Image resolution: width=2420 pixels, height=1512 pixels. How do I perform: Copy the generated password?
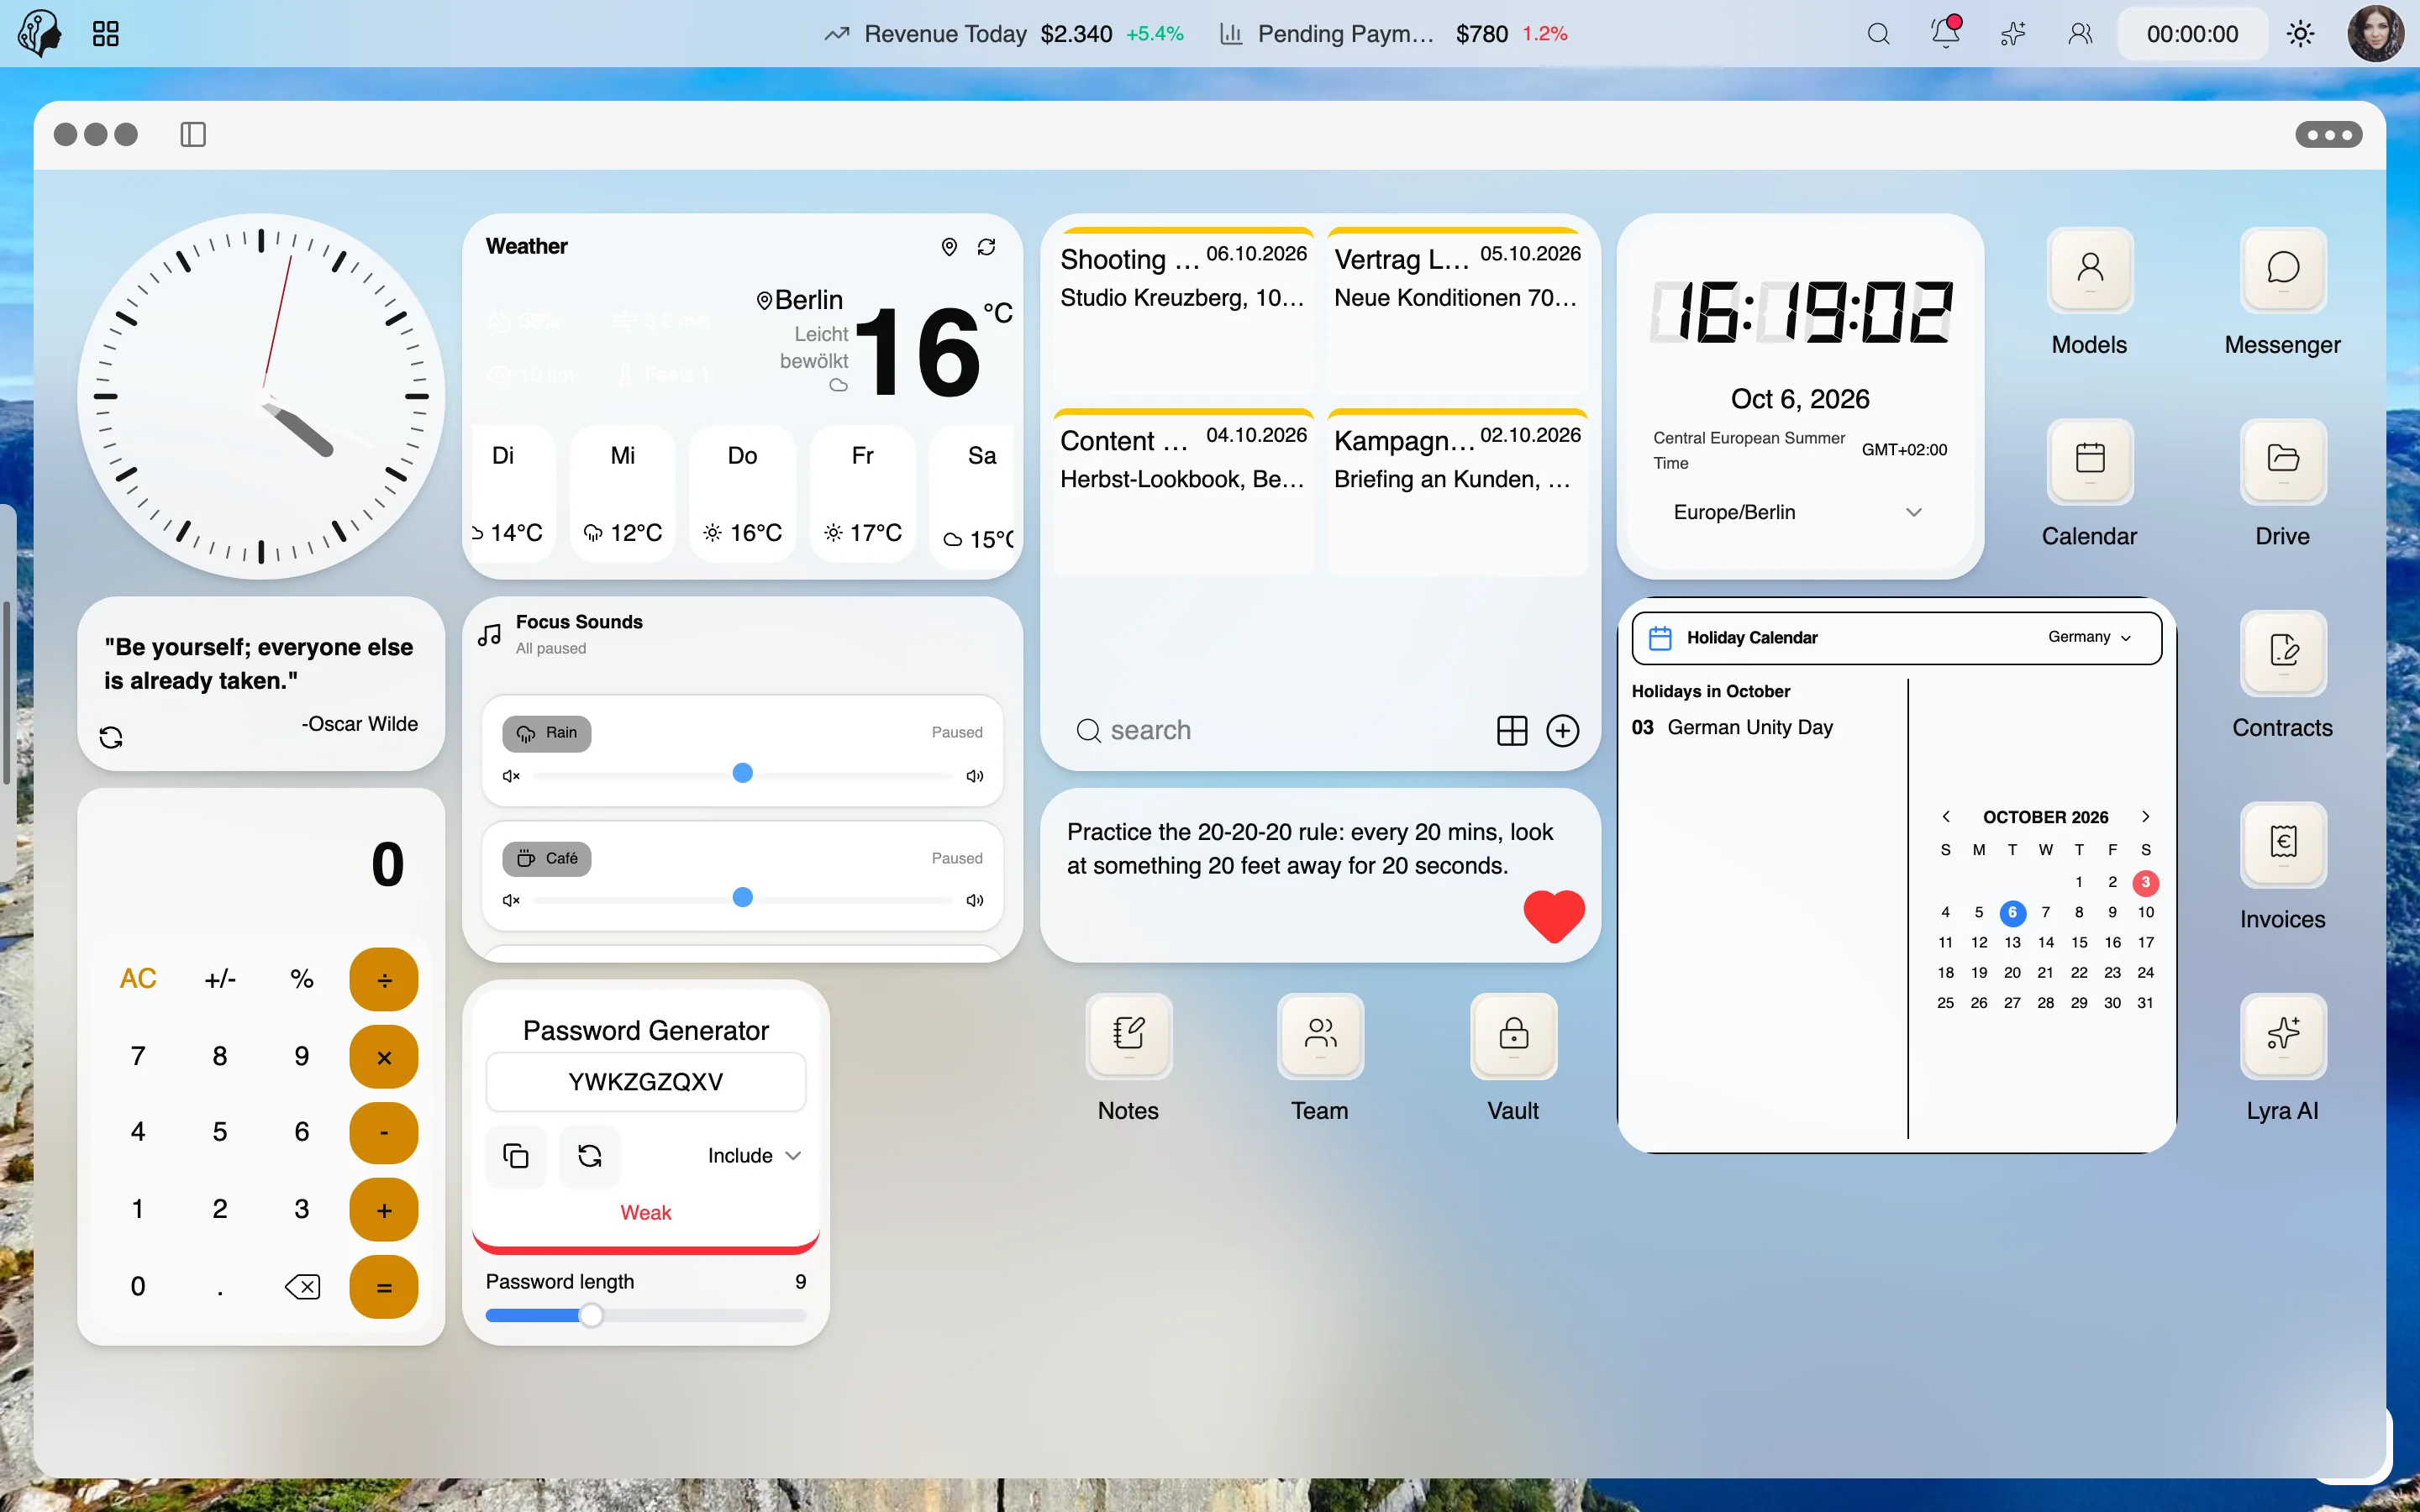(516, 1156)
